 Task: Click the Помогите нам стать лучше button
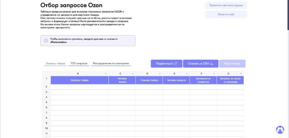click(226, 5)
